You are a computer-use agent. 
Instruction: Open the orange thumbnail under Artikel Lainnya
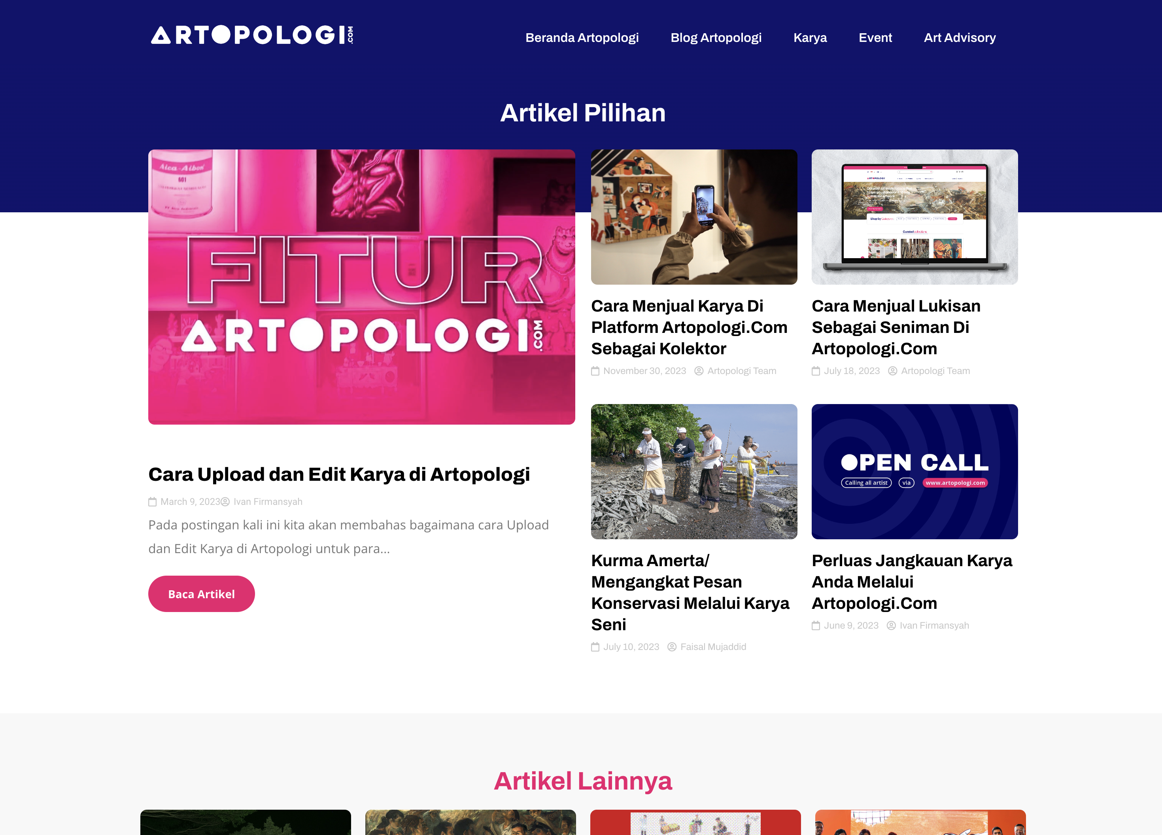pyautogui.click(x=920, y=822)
